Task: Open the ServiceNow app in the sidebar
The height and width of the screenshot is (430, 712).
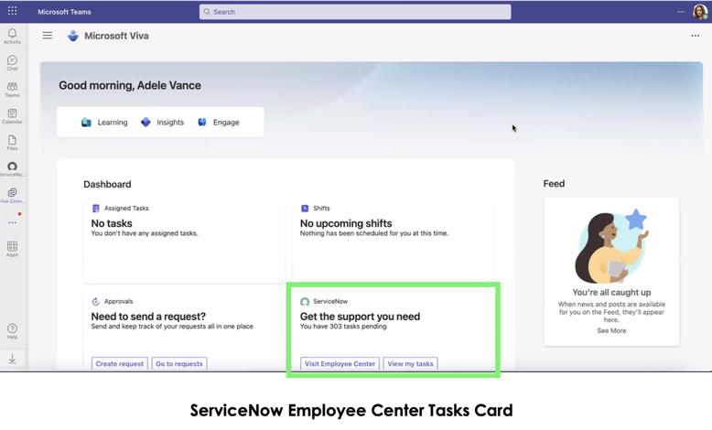Action: 12,169
